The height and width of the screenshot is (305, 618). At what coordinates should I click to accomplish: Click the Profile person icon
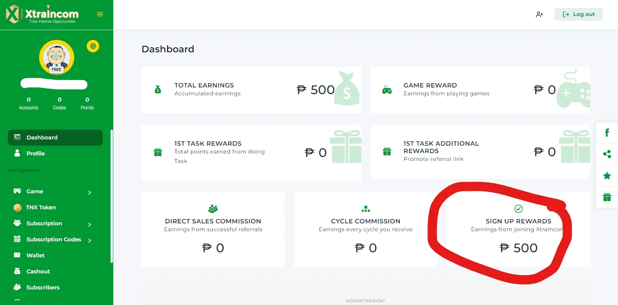[17, 153]
